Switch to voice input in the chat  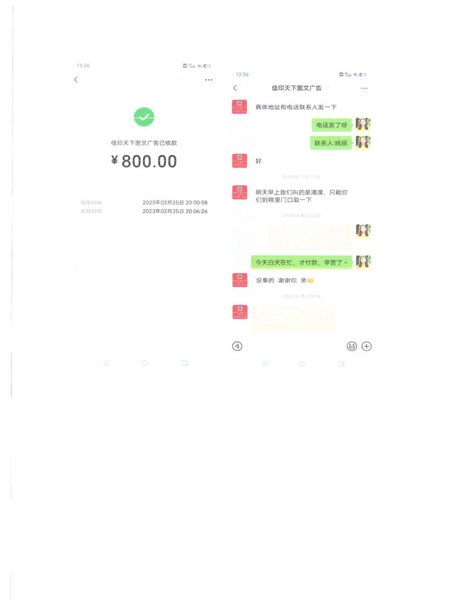pyautogui.click(x=237, y=346)
